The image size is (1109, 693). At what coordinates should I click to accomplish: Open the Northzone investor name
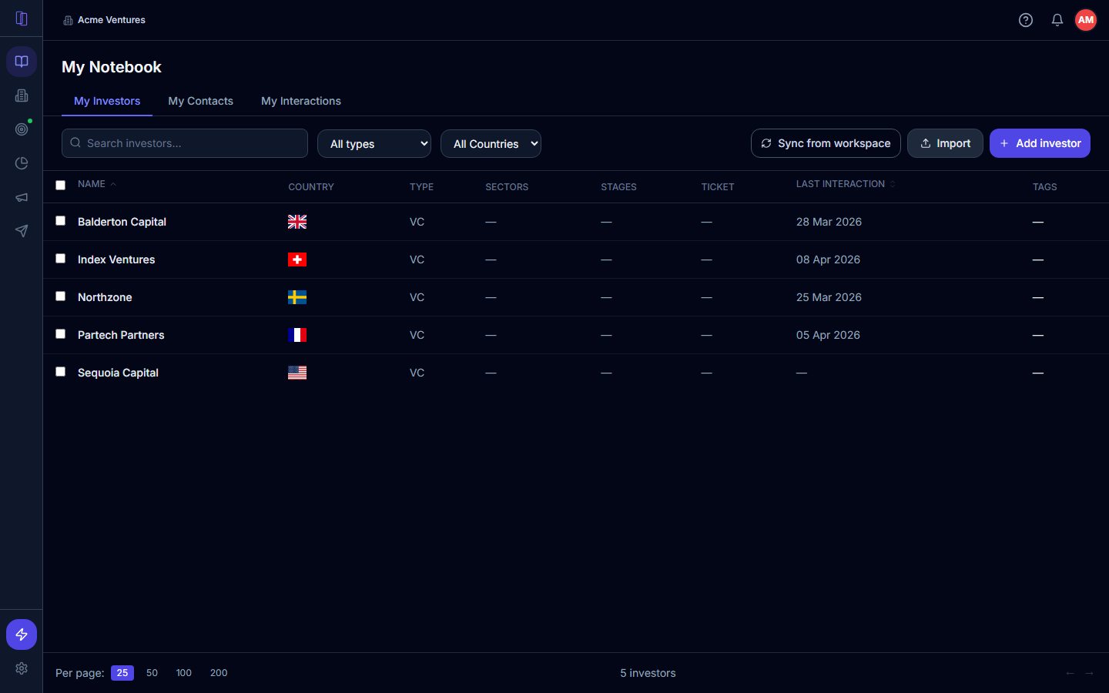tap(105, 297)
